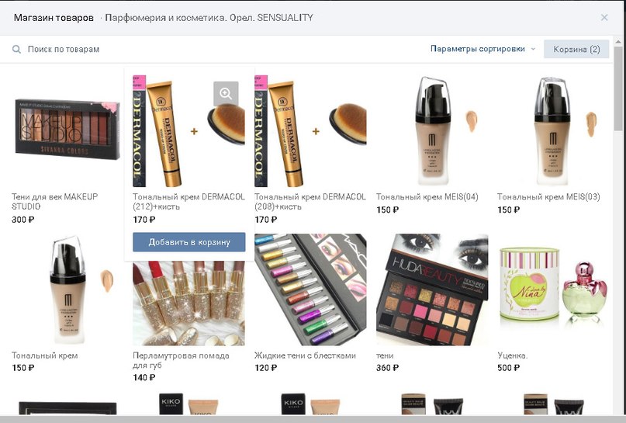Open MAKEUP STUDIO eyeshadow palette thumbnail
626x423 pixels.
point(67,130)
